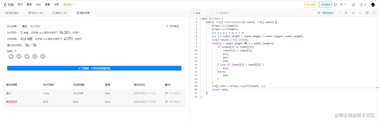Share result to Douban
The width and height of the screenshot is (379, 122).
coord(35,56)
